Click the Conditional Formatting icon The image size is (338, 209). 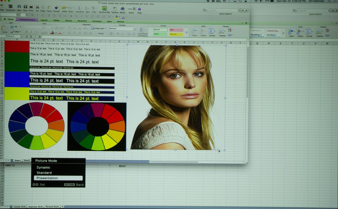(x=142, y=30)
